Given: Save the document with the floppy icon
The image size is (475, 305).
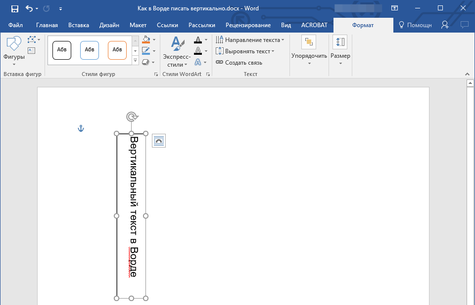Looking at the screenshot, I should (14, 8).
